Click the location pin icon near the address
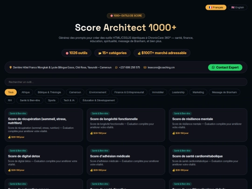Screen dimensions: 252x189 point(11,67)
